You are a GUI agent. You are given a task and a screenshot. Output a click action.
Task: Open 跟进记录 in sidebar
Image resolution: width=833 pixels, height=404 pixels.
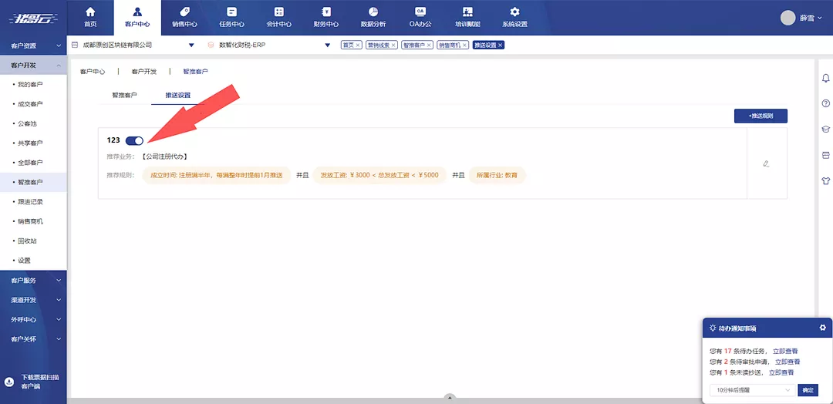(30, 202)
